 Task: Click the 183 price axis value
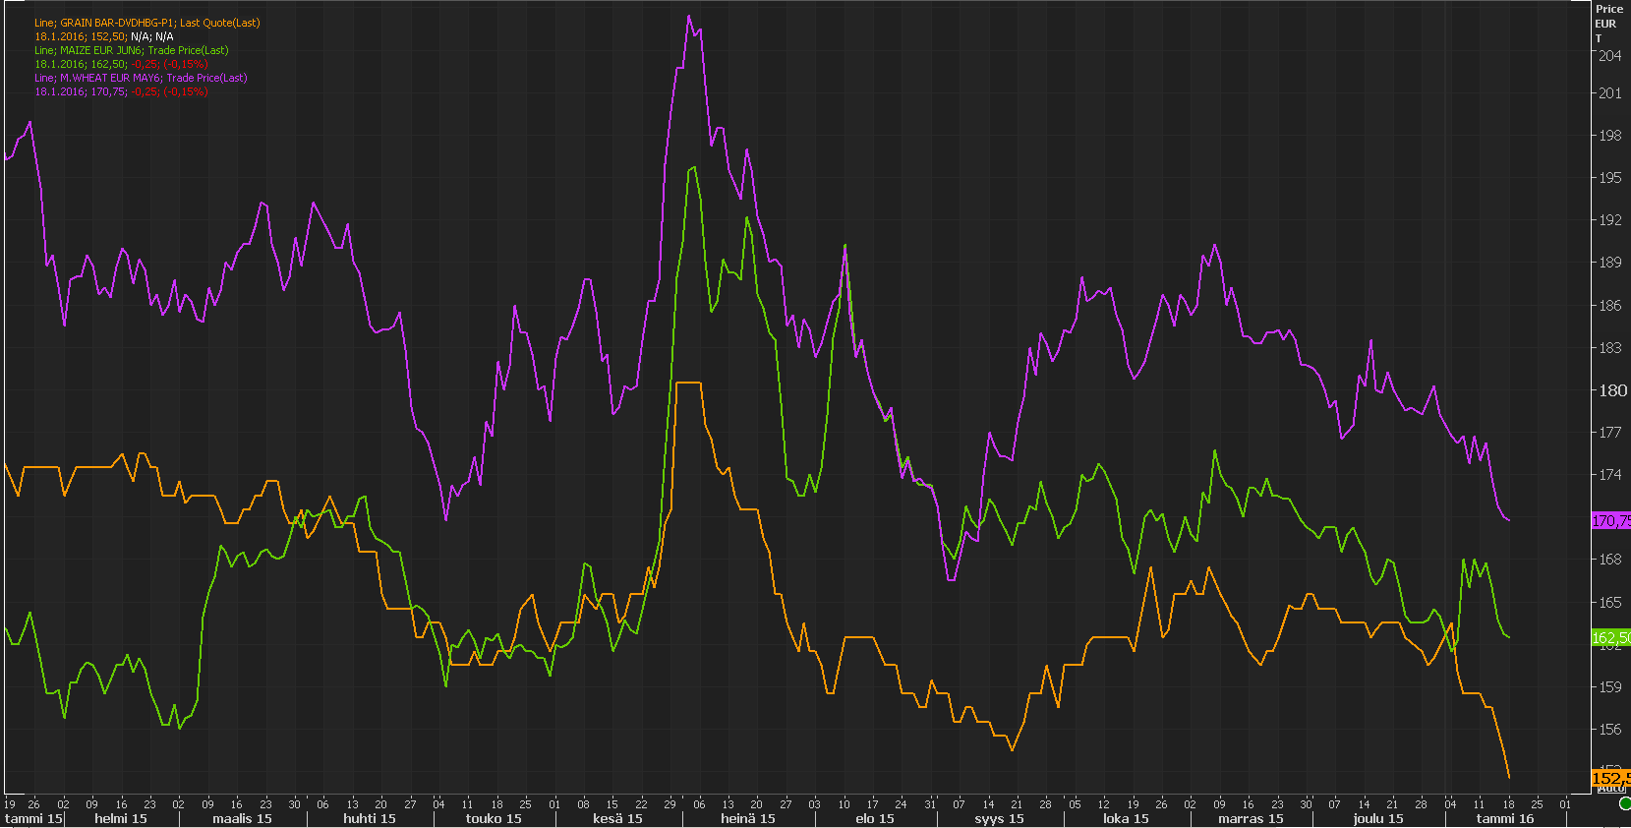(1610, 348)
